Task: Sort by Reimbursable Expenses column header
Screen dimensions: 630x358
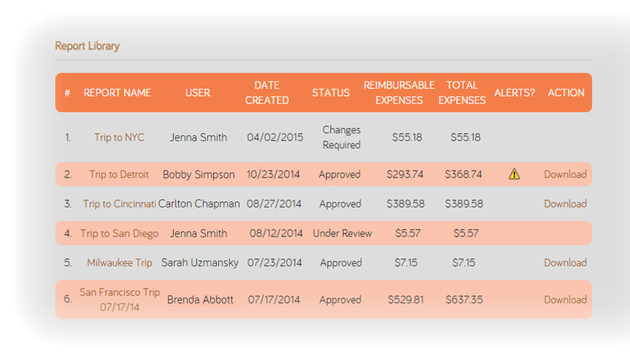Action: 399,93
